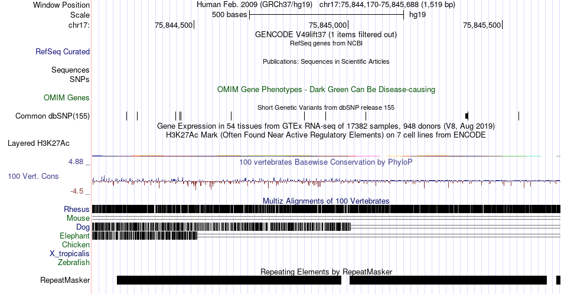Click Repeating Elements by RepeatMasker title

(327, 272)
